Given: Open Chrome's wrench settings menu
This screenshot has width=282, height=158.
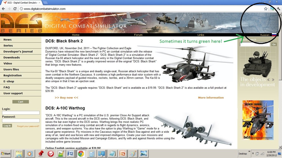Looking at the screenshot, I should point(278,9).
